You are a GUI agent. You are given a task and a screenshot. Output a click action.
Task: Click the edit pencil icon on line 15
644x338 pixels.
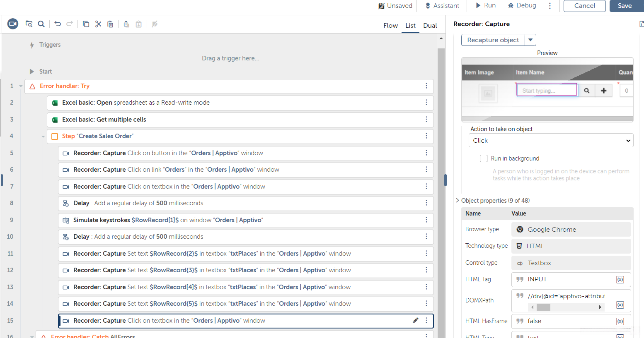coord(415,320)
